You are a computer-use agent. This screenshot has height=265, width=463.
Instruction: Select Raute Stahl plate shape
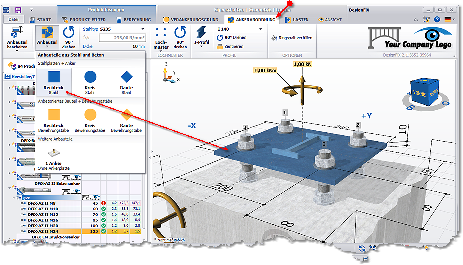pyautogui.click(x=126, y=83)
